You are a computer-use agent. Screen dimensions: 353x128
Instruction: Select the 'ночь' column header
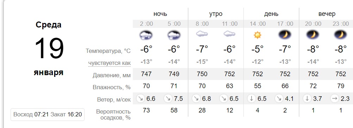[x=160, y=14]
